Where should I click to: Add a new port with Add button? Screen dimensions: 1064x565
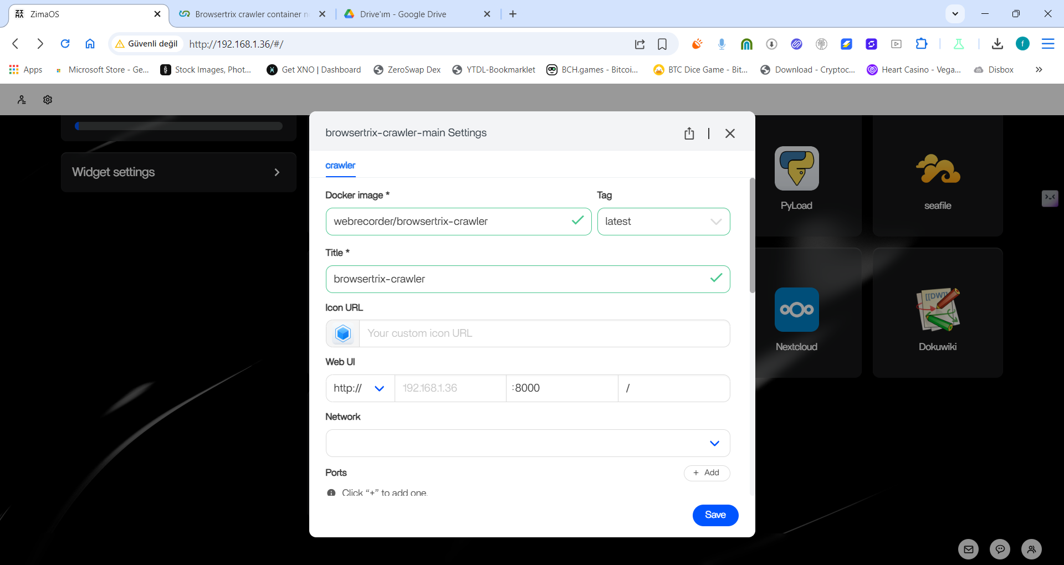click(707, 473)
